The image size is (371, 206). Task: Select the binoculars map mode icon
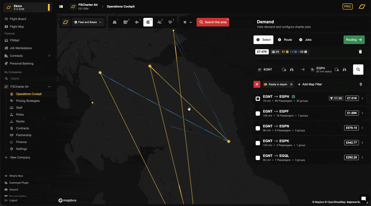115,22
